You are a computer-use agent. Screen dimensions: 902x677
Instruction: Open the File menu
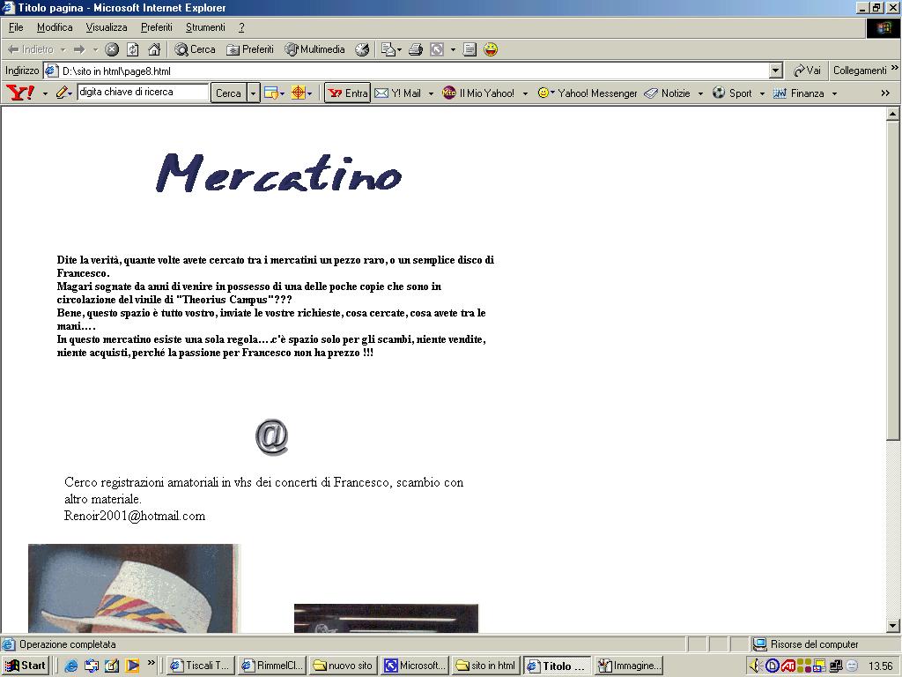16,27
